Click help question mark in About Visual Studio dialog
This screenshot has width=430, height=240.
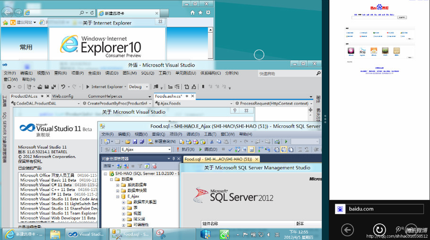tap(234, 111)
